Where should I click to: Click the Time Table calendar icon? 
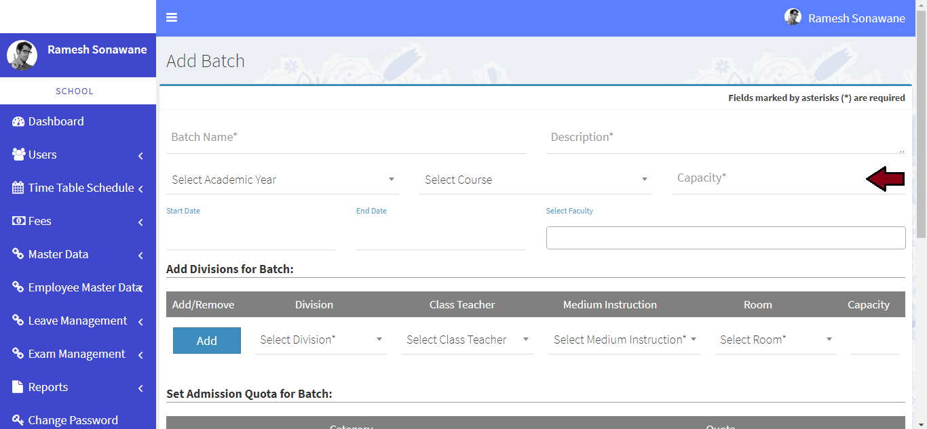click(x=18, y=188)
